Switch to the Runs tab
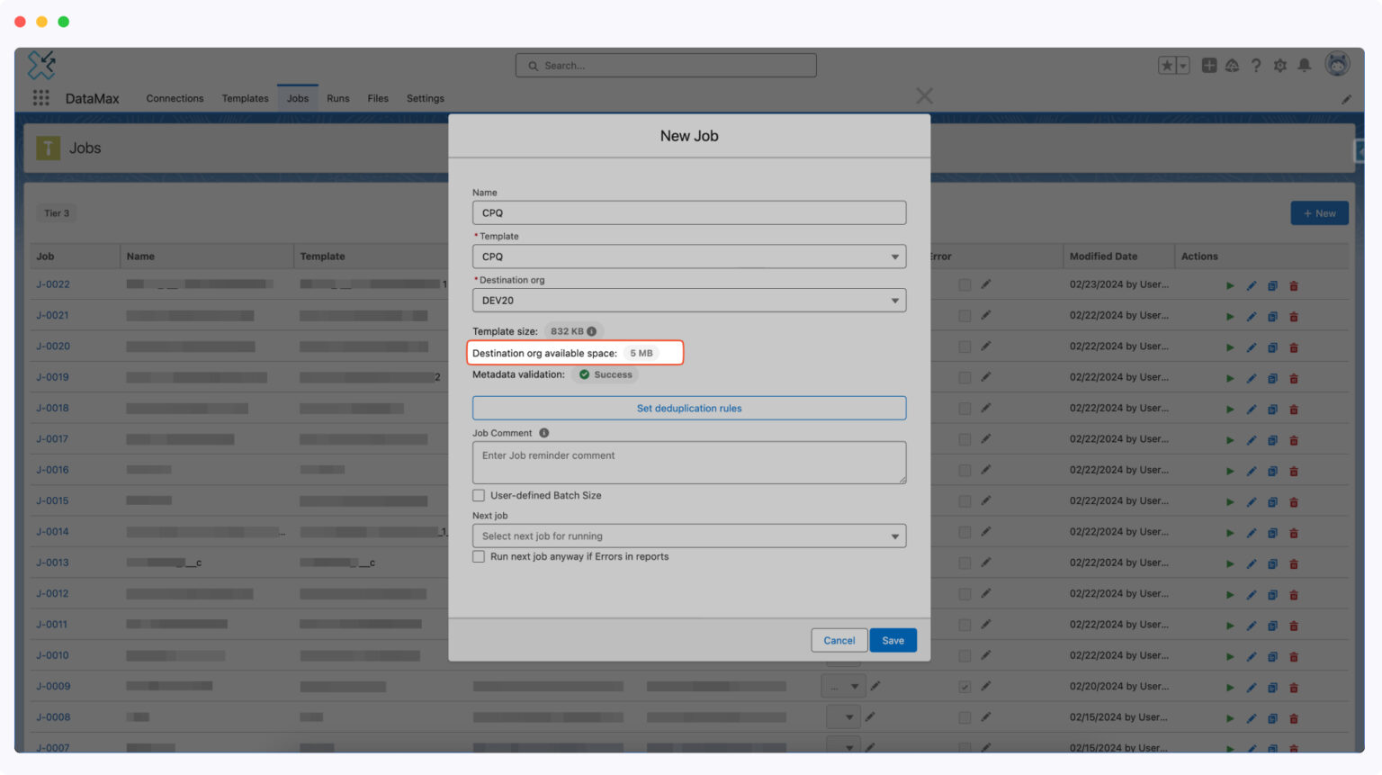This screenshot has width=1382, height=775. point(337,98)
